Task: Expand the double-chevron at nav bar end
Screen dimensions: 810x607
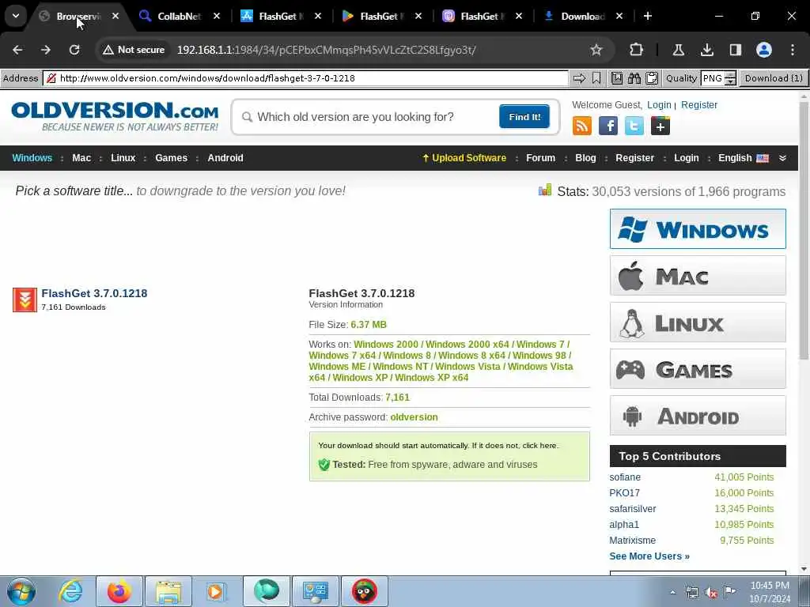Action: point(782,158)
